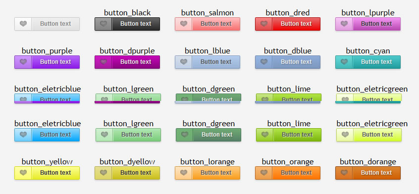
Task: Click the heart icon on the button_dorange button
Action: 344,173
